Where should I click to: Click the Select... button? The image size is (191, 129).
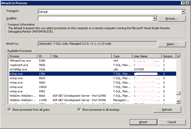(x=172, y=44)
